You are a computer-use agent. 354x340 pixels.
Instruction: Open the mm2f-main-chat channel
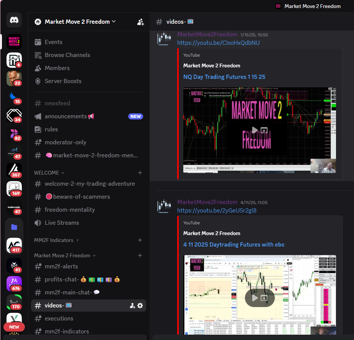[88, 293]
